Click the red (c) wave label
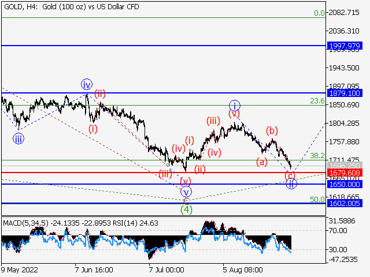370x277 pixels. coord(290,175)
